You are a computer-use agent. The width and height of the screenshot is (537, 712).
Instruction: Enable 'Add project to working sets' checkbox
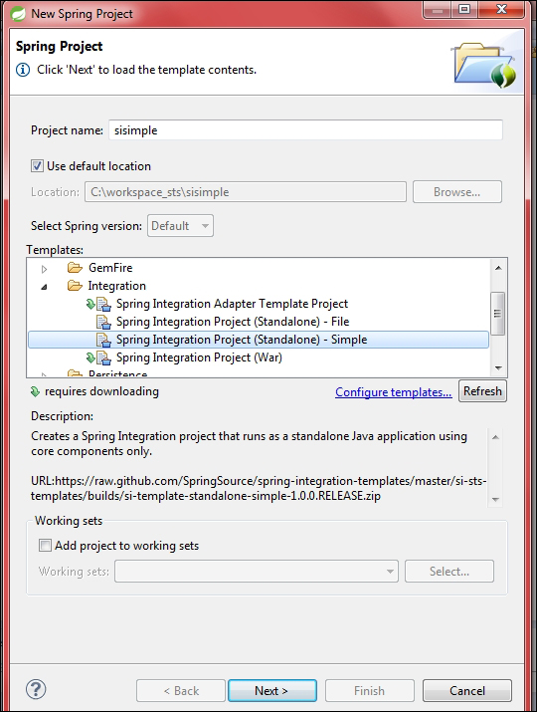click(45, 545)
